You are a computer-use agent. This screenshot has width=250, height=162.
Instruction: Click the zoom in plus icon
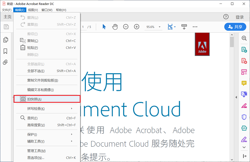137,27
